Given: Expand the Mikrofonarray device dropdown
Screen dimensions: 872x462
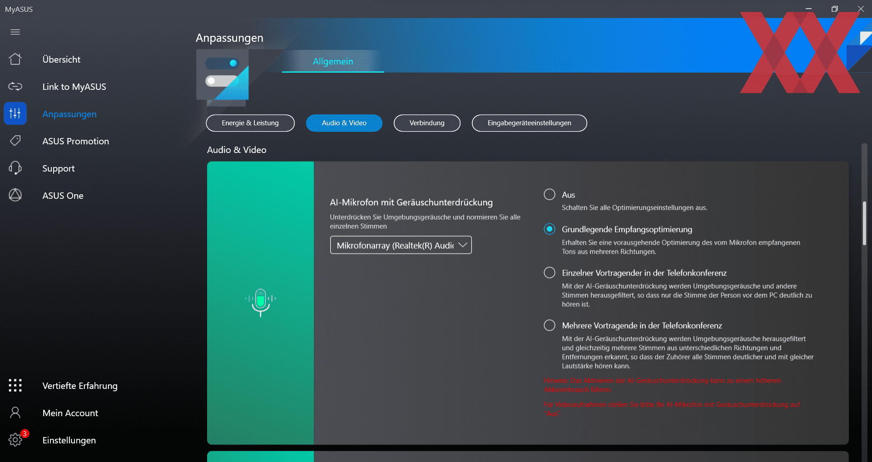Looking at the screenshot, I should pyautogui.click(x=401, y=245).
